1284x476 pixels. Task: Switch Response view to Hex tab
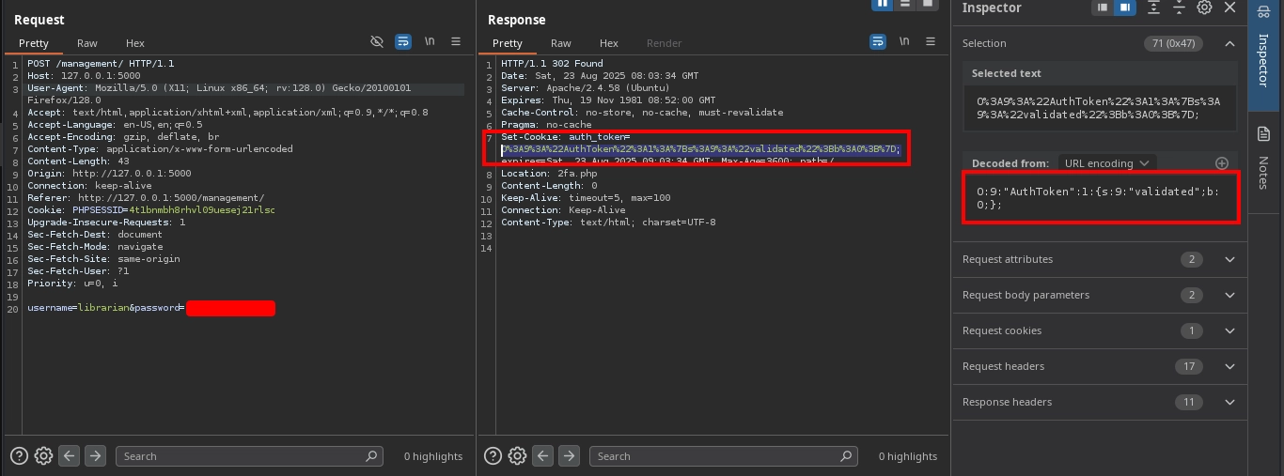pyautogui.click(x=609, y=43)
